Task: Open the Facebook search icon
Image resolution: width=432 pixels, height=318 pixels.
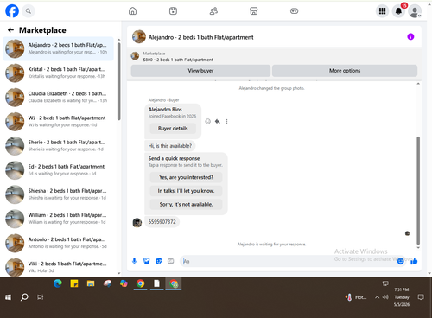Action: [29, 11]
